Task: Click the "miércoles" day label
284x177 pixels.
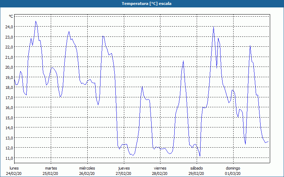Action: pyautogui.click(x=87, y=168)
